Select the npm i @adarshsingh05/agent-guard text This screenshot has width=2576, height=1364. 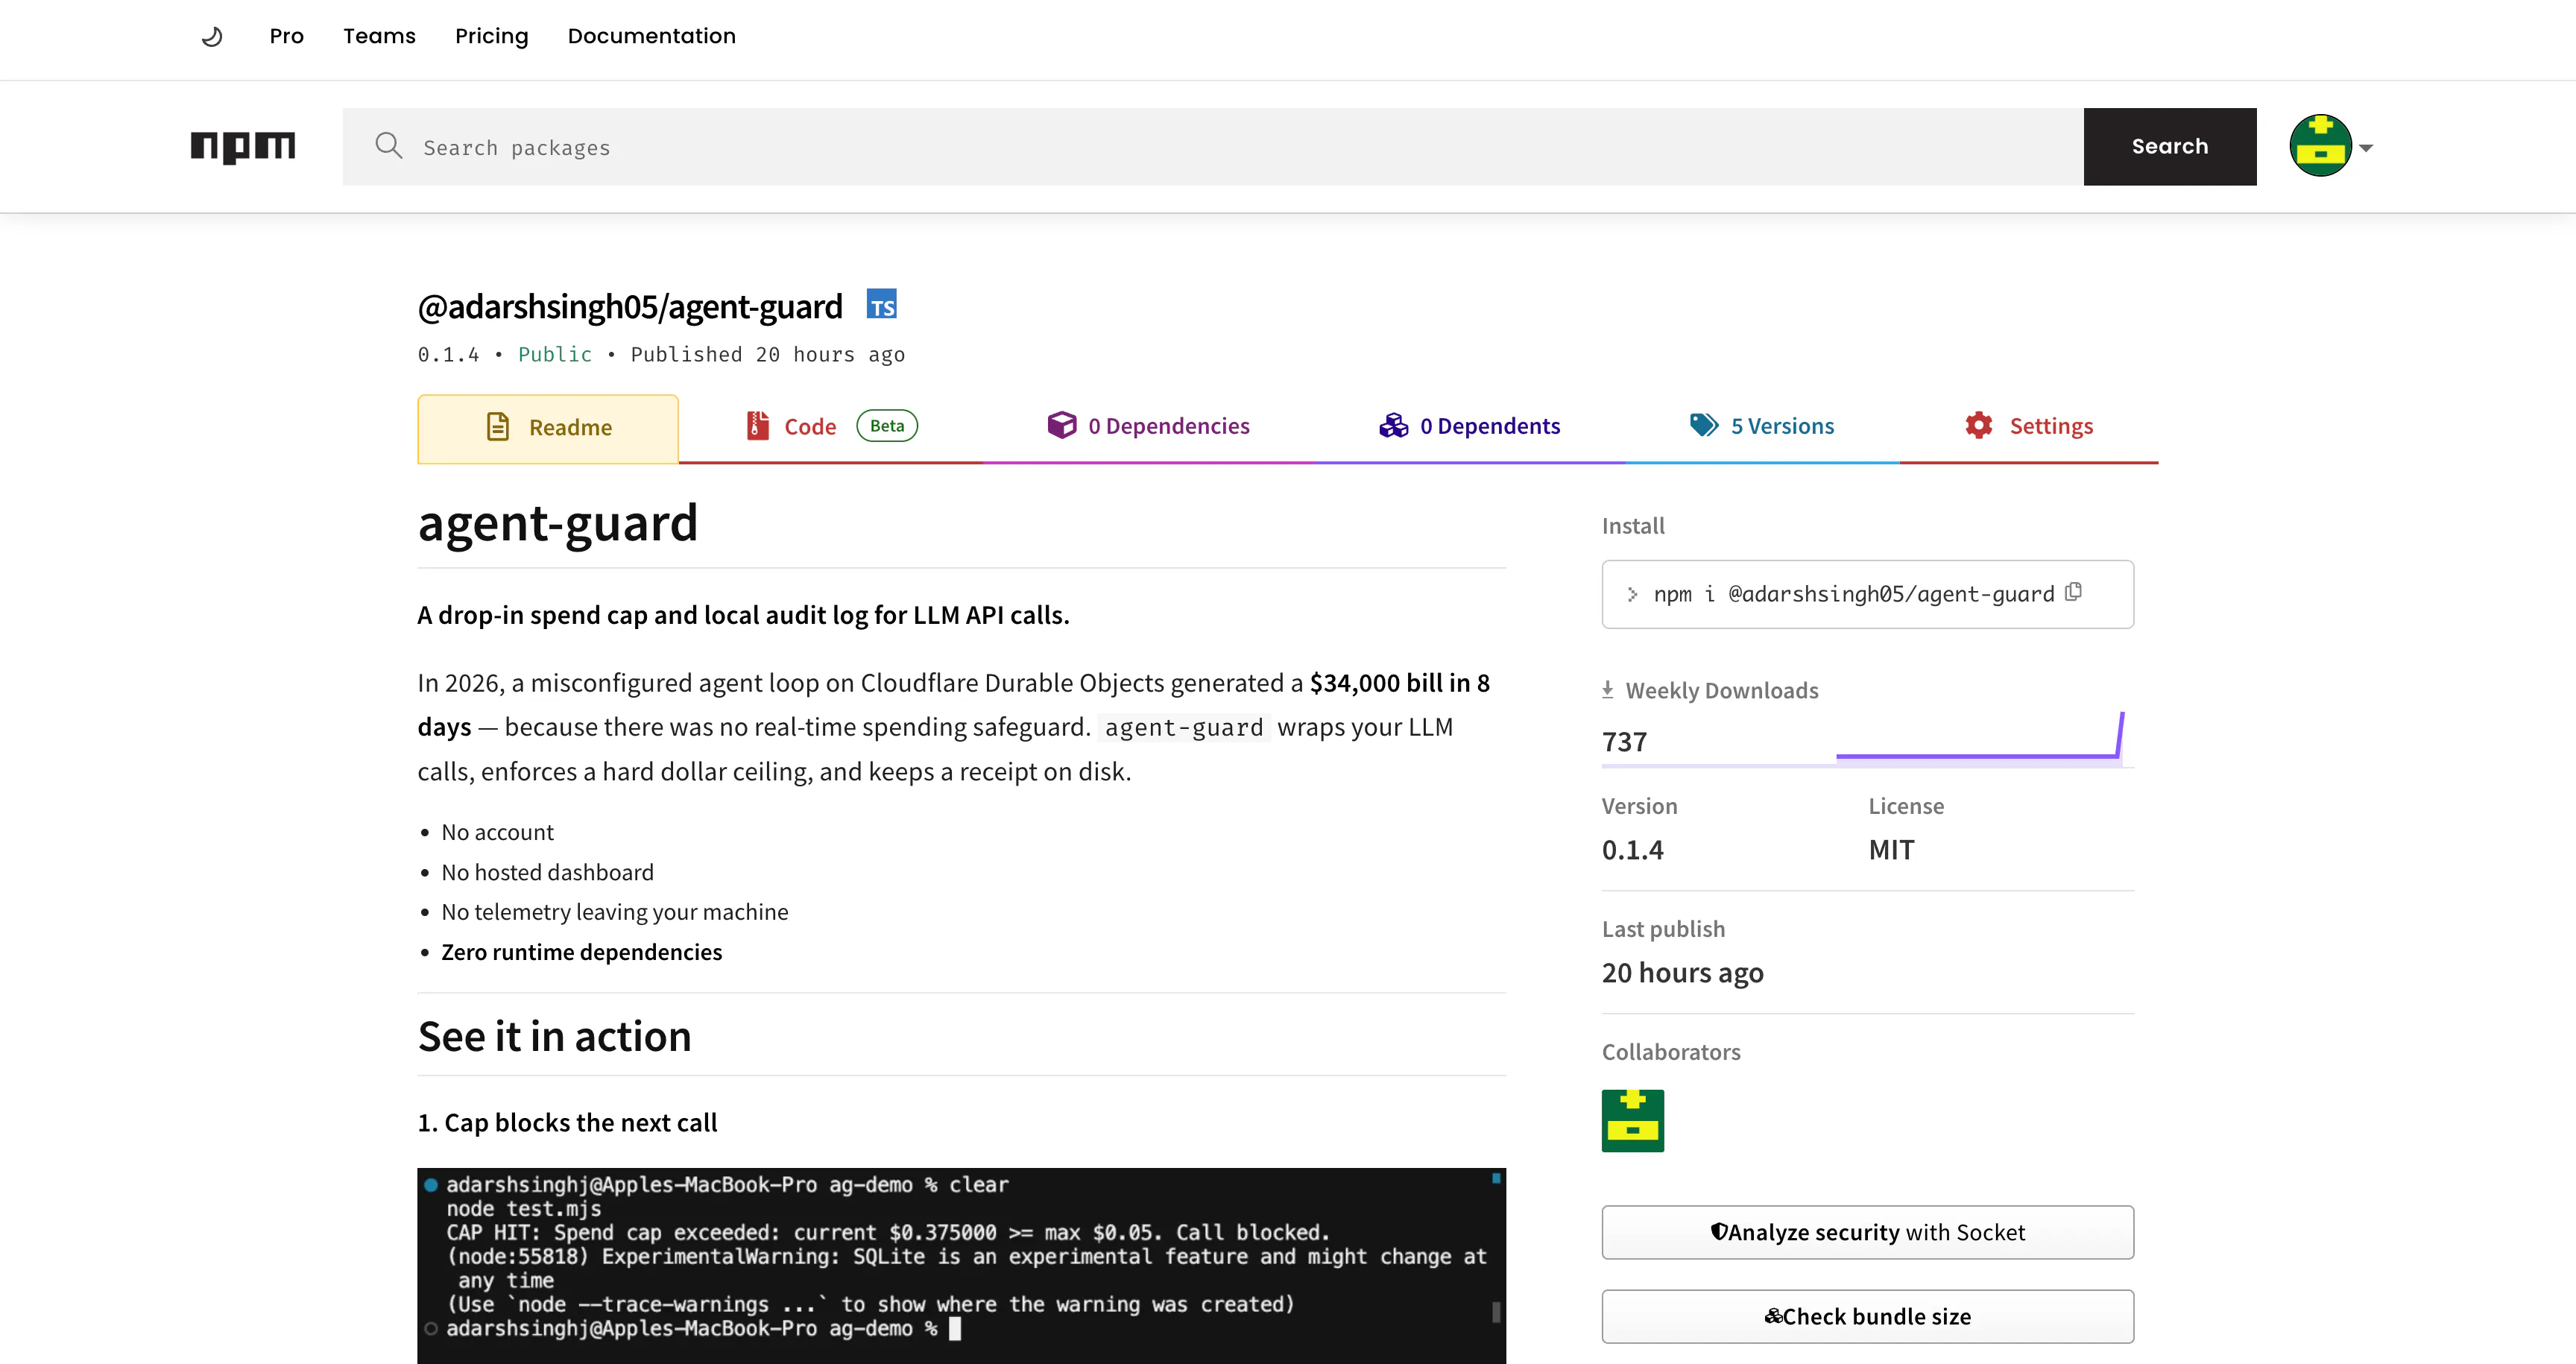point(1853,595)
